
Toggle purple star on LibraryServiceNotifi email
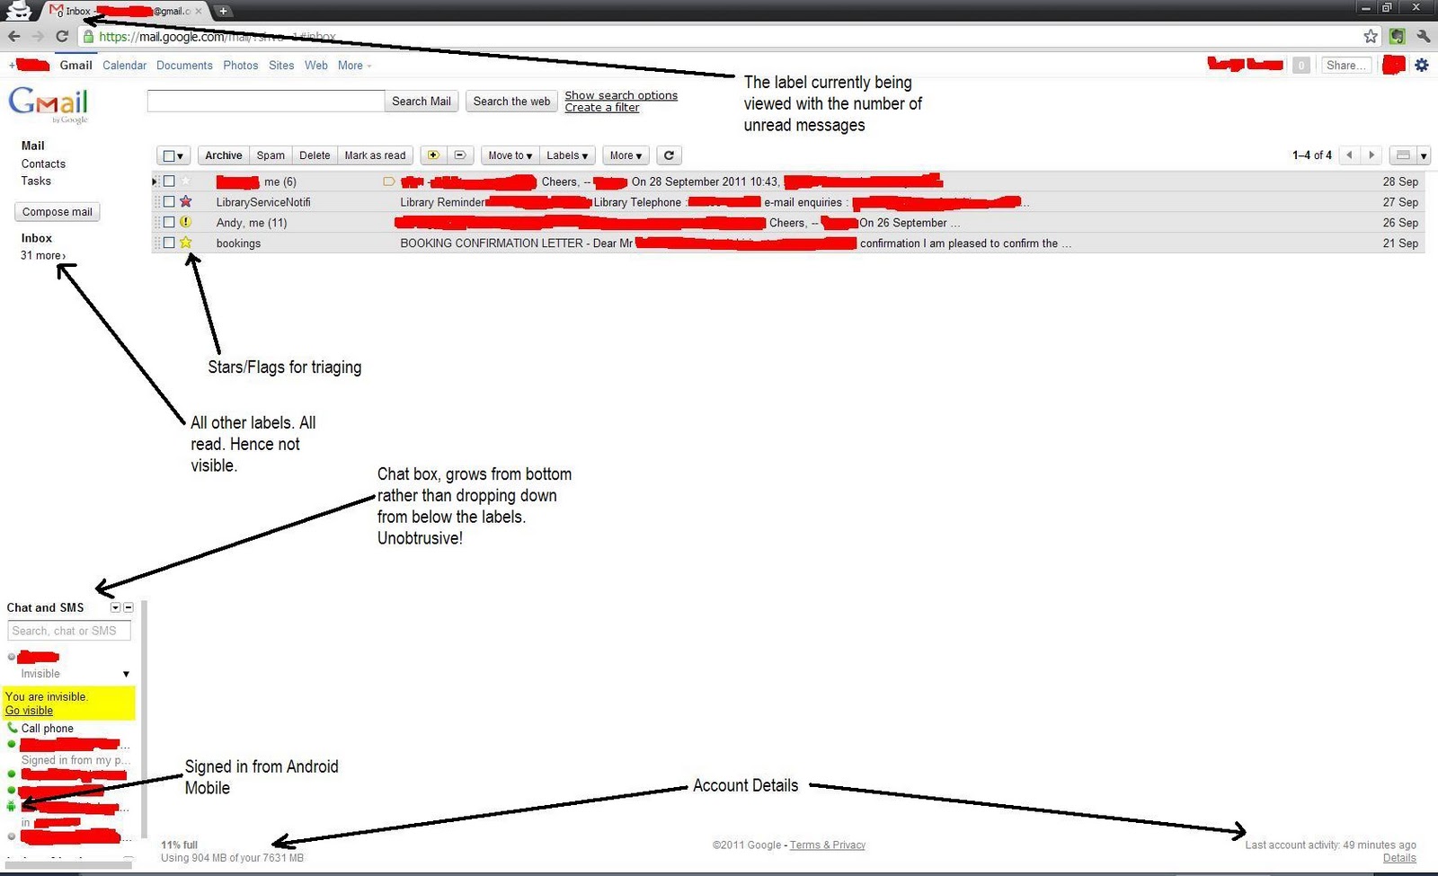pos(186,202)
